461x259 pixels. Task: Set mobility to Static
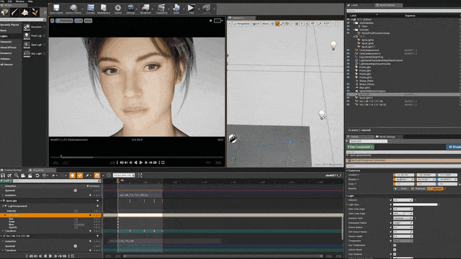pos(402,188)
